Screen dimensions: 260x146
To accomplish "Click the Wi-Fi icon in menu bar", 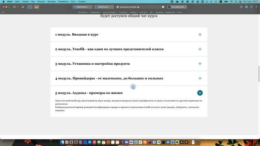I will pos(231,2).
